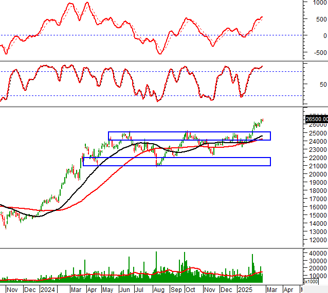The image size is (328, 293).
Task: Click the Jun month label
Action: point(125,290)
